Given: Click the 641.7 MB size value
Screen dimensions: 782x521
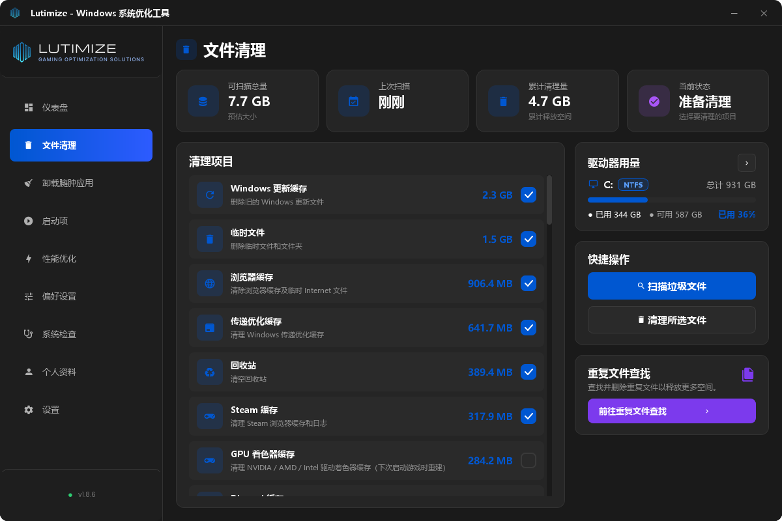Looking at the screenshot, I should (490, 328).
